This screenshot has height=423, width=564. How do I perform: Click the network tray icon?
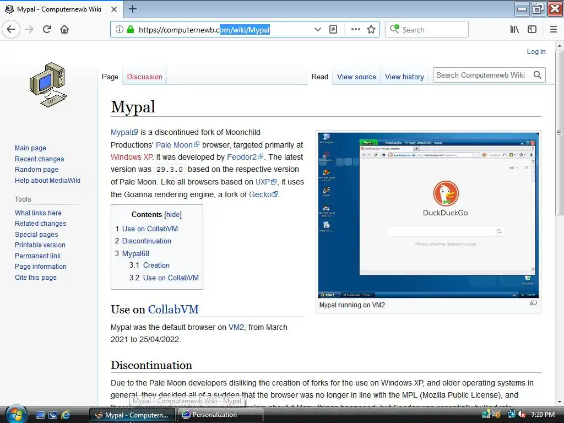click(x=511, y=414)
